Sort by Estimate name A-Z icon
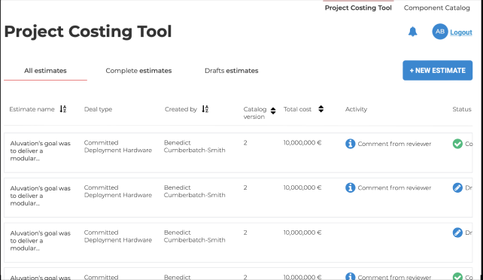 pyautogui.click(x=63, y=108)
